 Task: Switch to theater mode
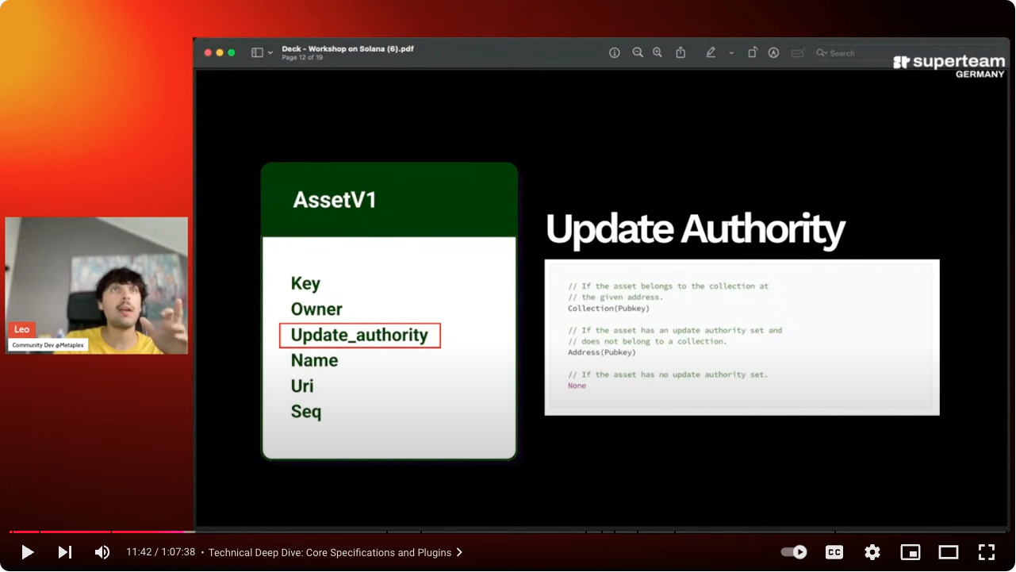(949, 552)
